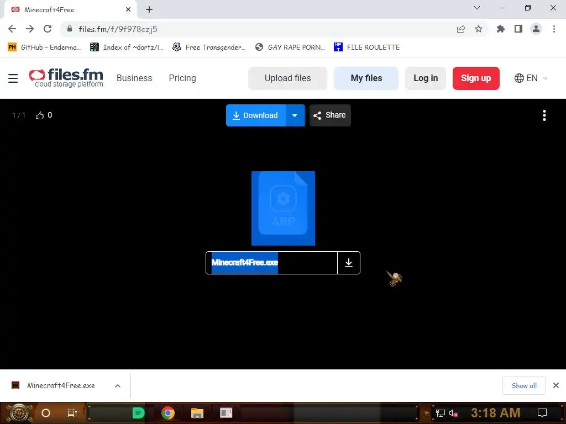Click the Upload files button
Screen dimensions: 566x424
[287, 78]
